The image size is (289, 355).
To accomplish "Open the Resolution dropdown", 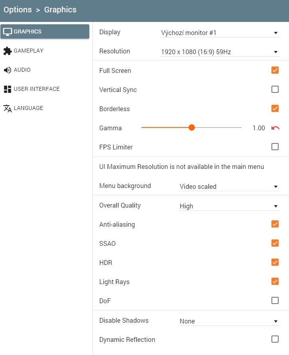I will (220, 52).
